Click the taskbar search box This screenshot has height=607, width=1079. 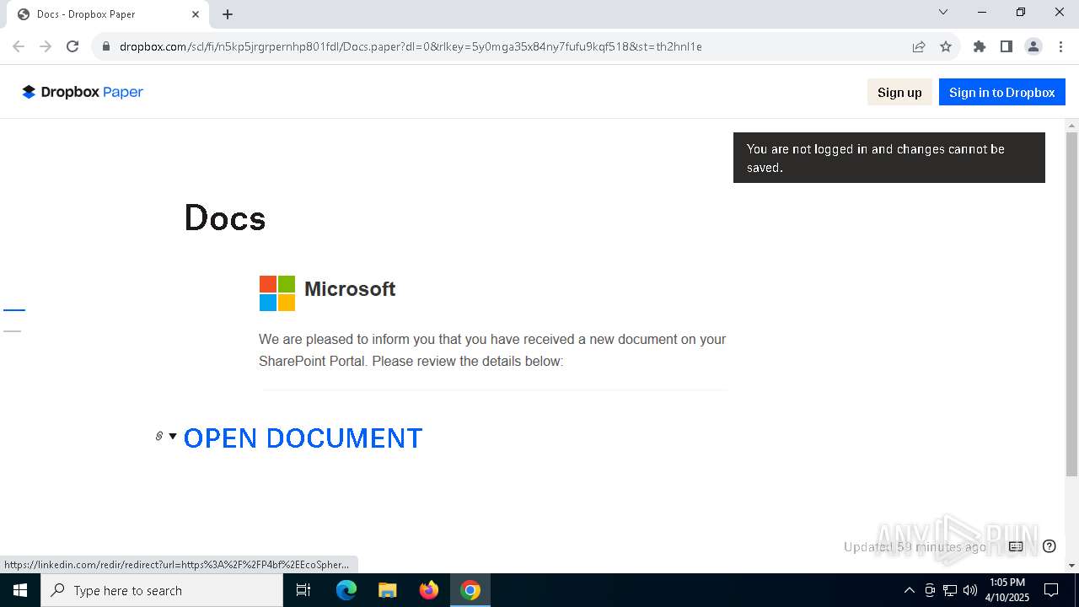(162, 590)
